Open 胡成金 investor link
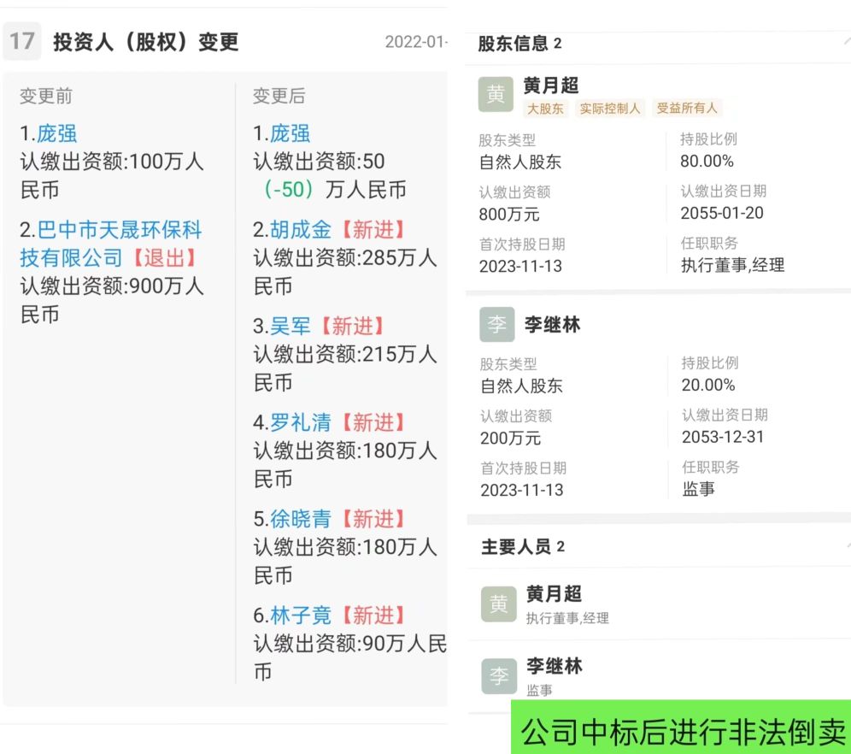Image resolution: width=851 pixels, height=754 pixels. pyautogui.click(x=301, y=229)
